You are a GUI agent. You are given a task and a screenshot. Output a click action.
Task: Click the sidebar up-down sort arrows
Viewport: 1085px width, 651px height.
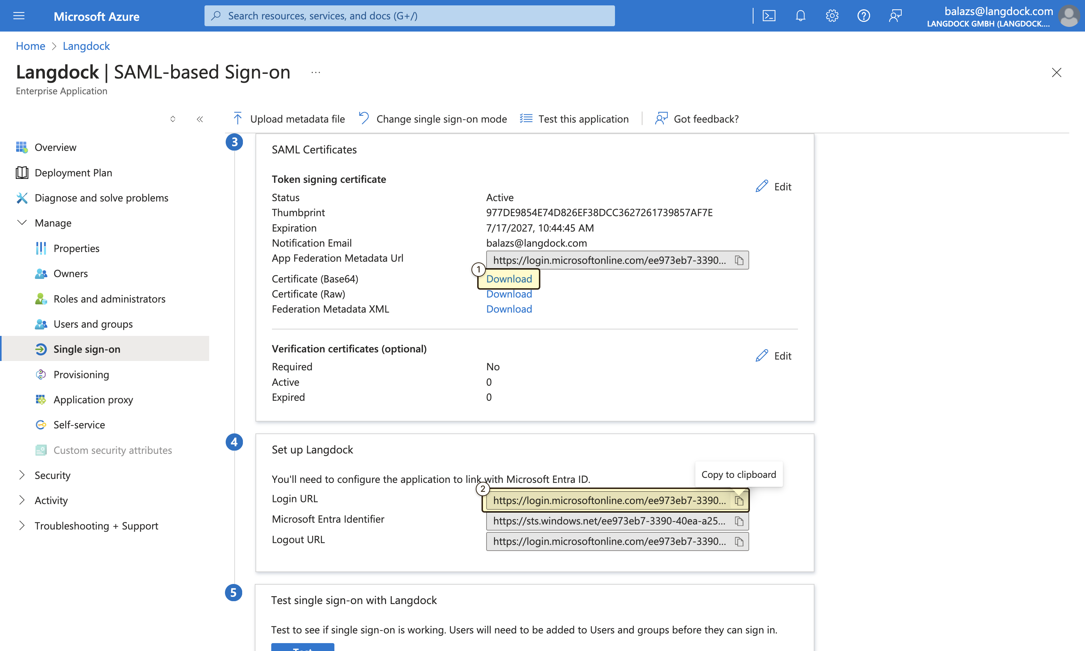pos(173,119)
